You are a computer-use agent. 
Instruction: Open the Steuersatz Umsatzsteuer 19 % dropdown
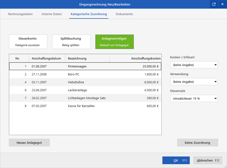[194, 99]
